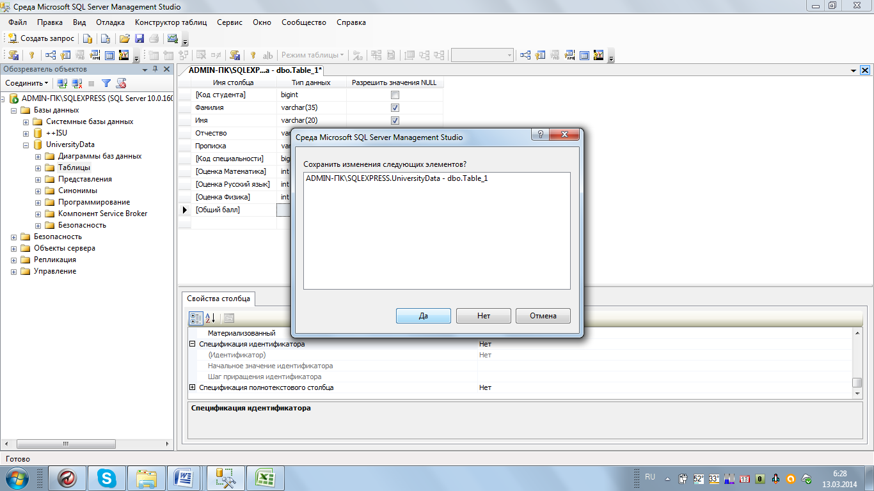Viewport: 874px width, 491px height.
Task: Click the Нет button in dialog
Action: 484,316
